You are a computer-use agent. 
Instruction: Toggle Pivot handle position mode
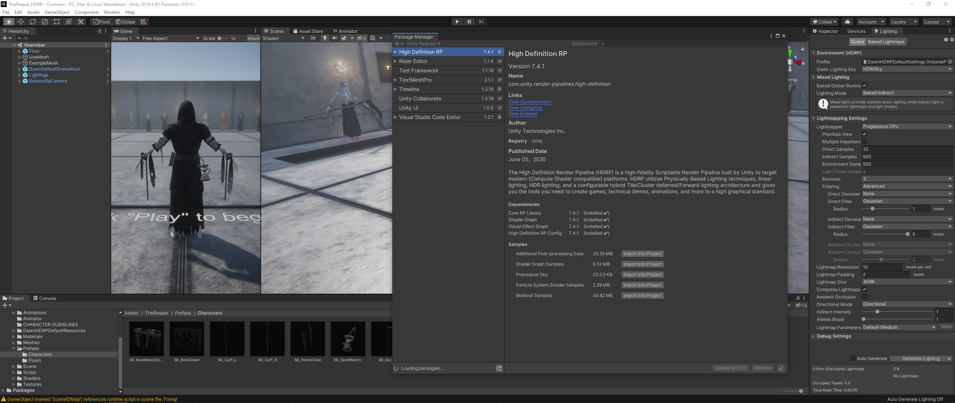[101, 22]
